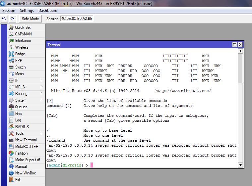Click the Undo arrow icon in toolbar
Screen dimensions: 252x186
[5, 19]
